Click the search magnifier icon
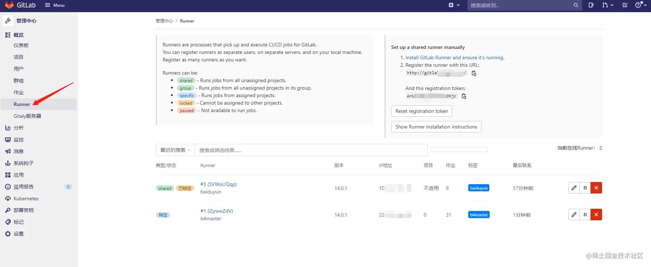Image resolution: width=651 pixels, height=267 pixels. (x=576, y=5)
